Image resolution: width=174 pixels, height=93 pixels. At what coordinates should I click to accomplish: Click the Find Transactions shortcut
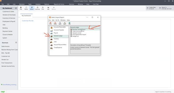tap(7, 63)
